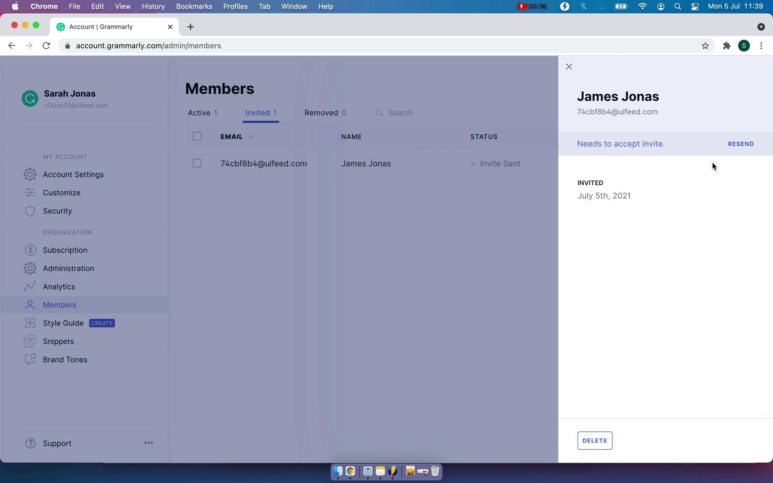Click the 74cbf8b4@uifeed.com email in the table
The width and height of the screenshot is (773, 483).
pos(264,164)
